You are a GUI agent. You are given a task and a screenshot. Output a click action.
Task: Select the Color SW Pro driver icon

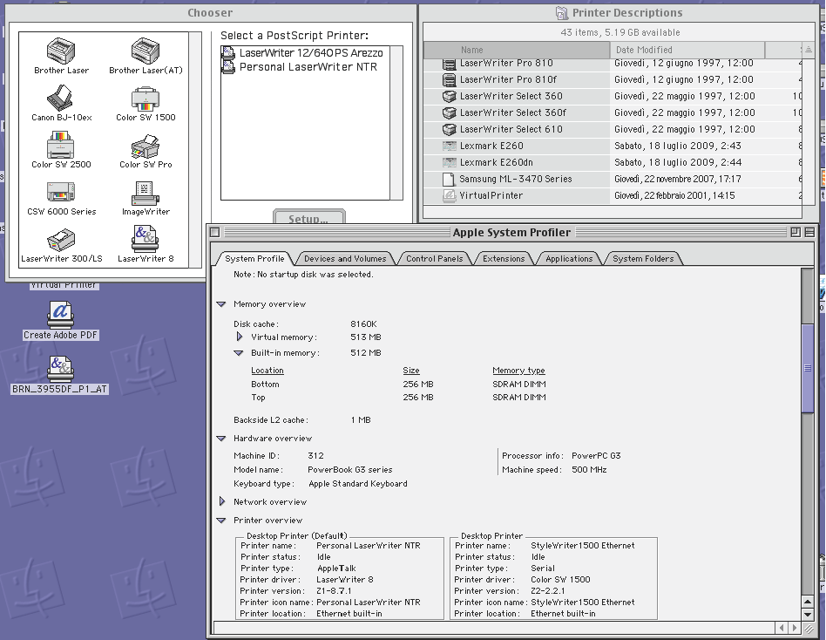coord(146,146)
